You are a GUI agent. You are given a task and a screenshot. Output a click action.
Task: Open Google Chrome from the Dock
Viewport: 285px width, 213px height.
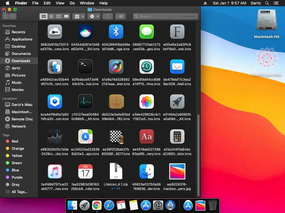click(x=97, y=206)
